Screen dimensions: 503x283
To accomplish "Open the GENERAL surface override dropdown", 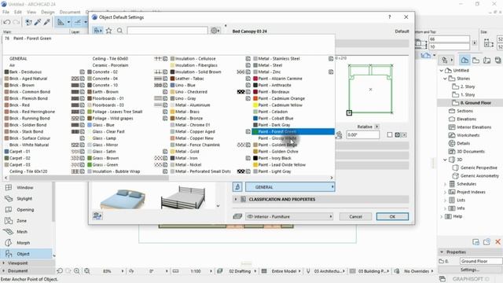I will pyautogui.click(x=290, y=187).
